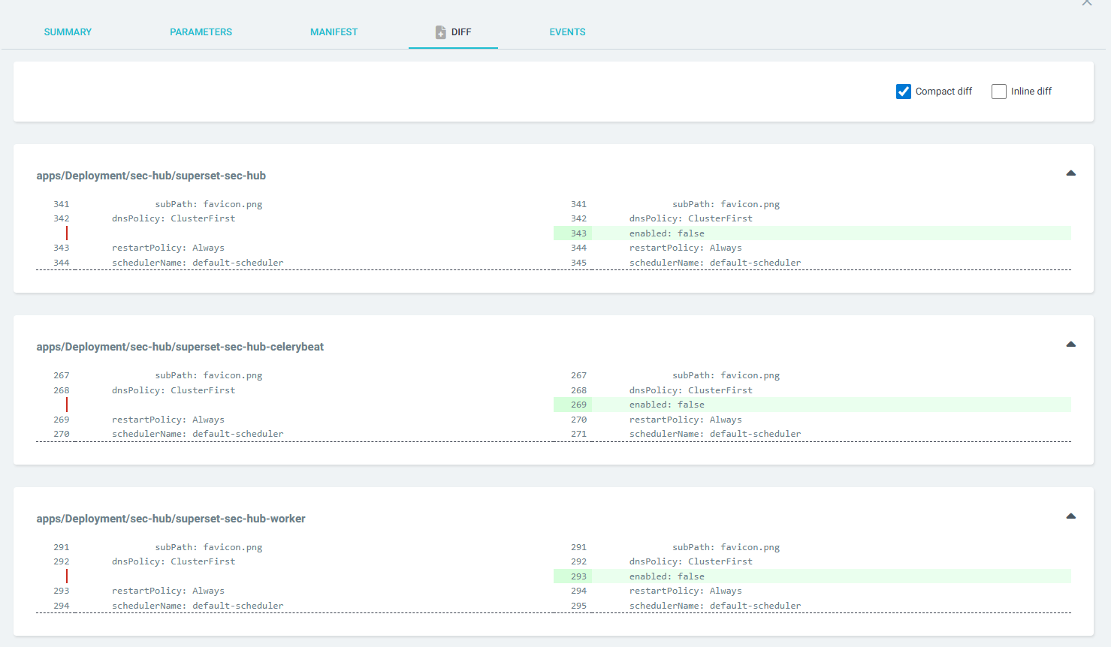Switch to the Parameters tab
1111x647 pixels.
(x=201, y=32)
